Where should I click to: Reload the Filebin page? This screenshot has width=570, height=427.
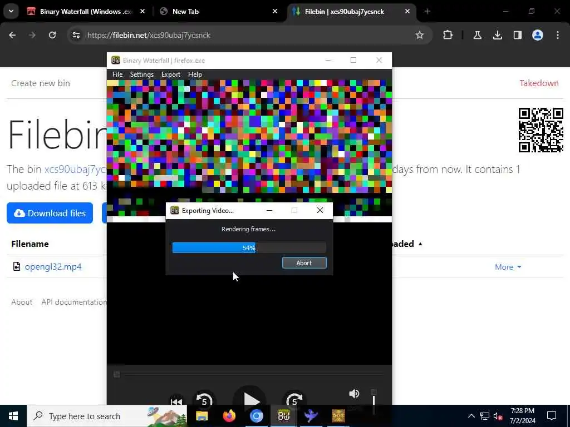coord(52,35)
